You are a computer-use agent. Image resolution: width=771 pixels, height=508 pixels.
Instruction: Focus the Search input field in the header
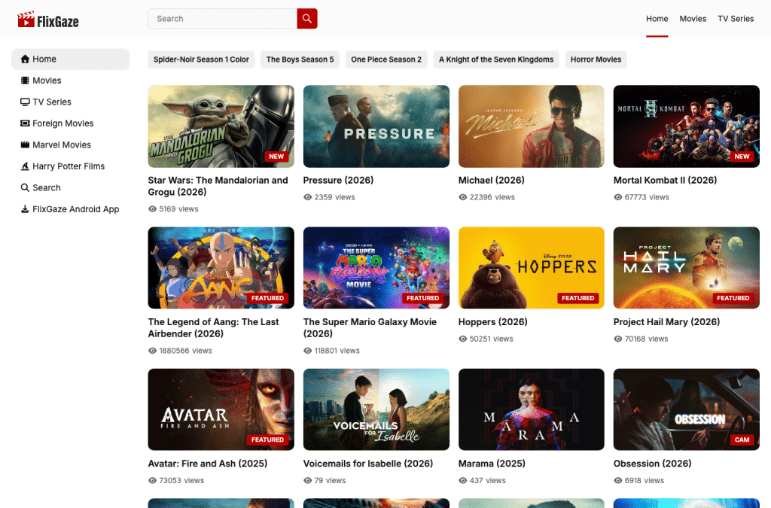pos(223,19)
